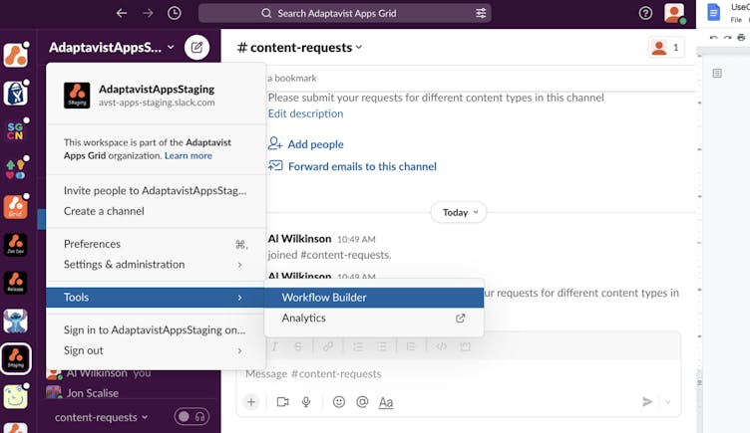Screen dimensions: 750x433
Task: Switch to the Grid workspace icon
Action: point(15,207)
